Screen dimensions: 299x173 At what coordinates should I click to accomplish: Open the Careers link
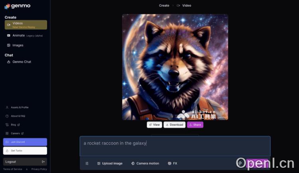14,133
